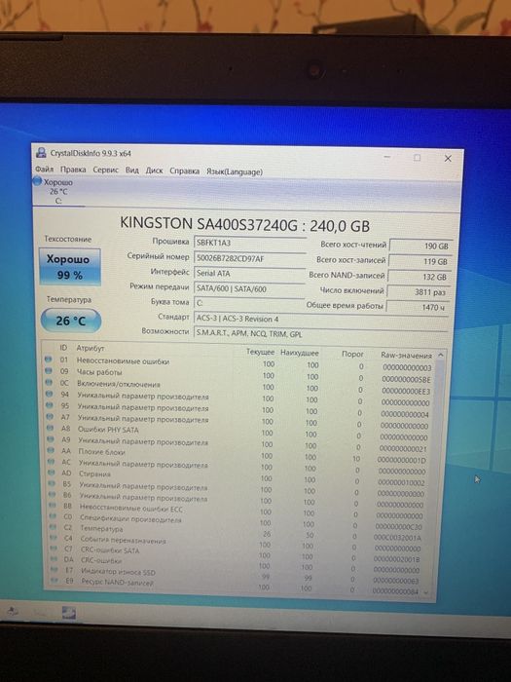511x682 pixels.
Task: Open the Правка menu
Action: tap(73, 170)
